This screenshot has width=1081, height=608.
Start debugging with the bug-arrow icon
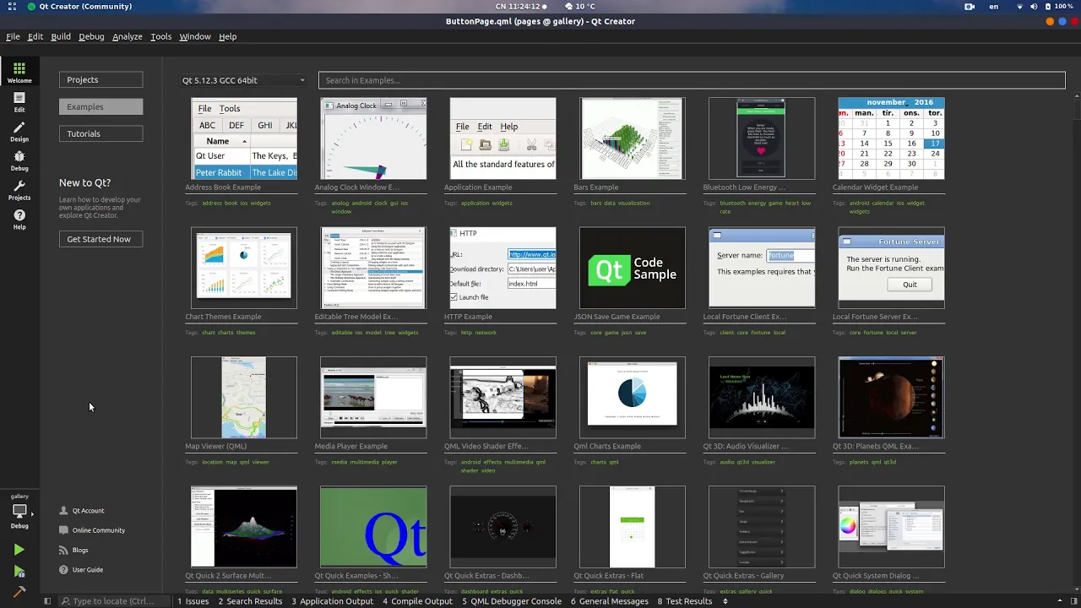point(19,572)
